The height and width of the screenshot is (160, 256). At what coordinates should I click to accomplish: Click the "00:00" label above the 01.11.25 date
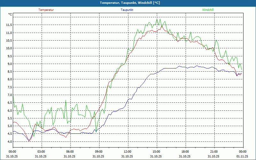(243, 151)
